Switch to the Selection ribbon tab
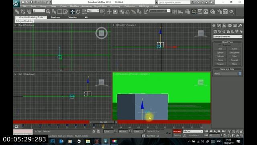Viewport: 257px width, 145px height. [72, 17]
